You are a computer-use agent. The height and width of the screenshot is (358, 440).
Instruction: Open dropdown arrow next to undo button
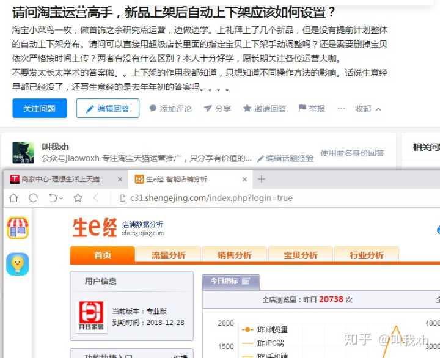(x=61, y=199)
